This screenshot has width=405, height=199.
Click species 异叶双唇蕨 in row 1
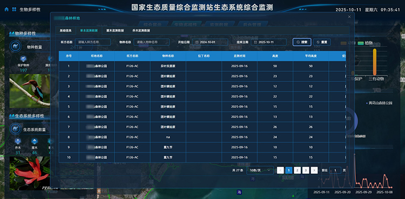coord(168,66)
